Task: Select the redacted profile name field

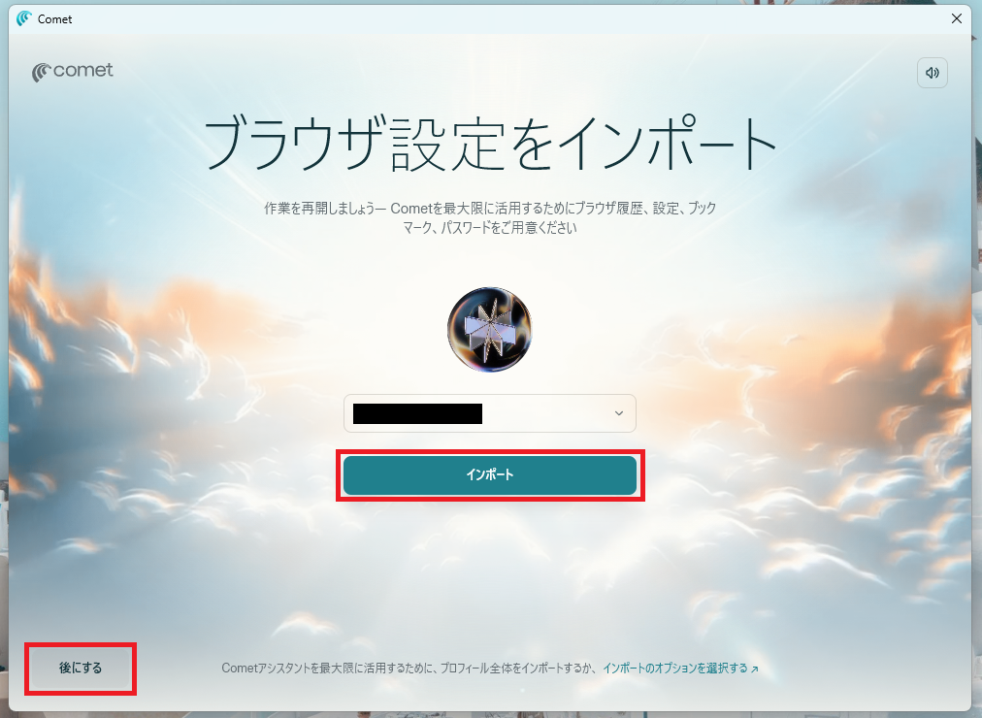Action: (x=490, y=413)
